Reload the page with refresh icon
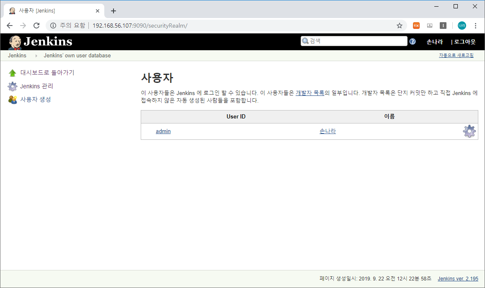The height and width of the screenshot is (288, 485). (36, 26)
